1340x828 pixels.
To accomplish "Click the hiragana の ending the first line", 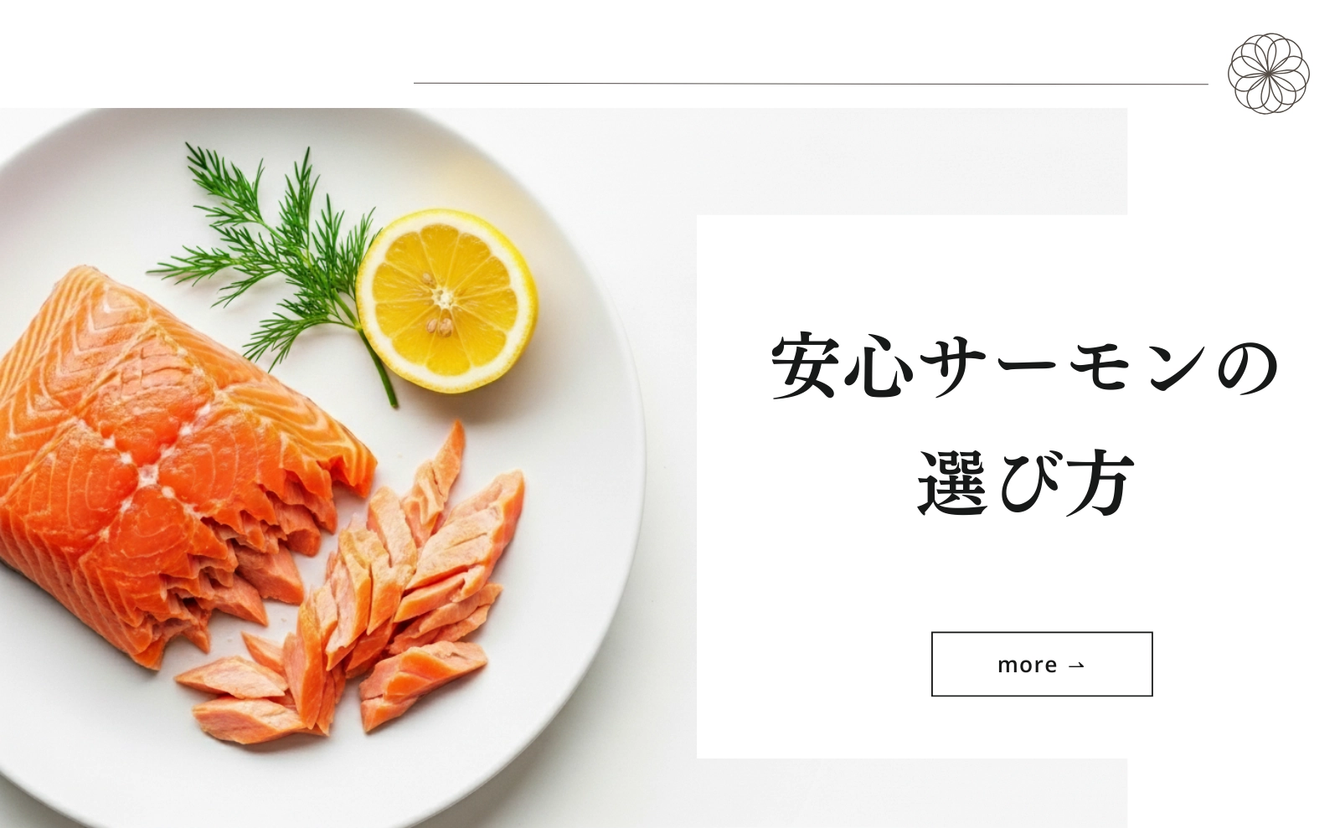I will (x=1248, y=369).
